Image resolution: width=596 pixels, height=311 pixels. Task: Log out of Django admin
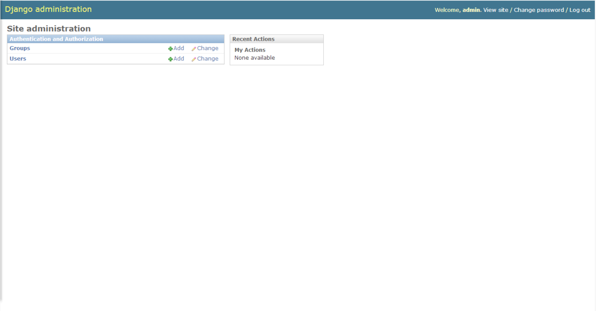(580, 10)
